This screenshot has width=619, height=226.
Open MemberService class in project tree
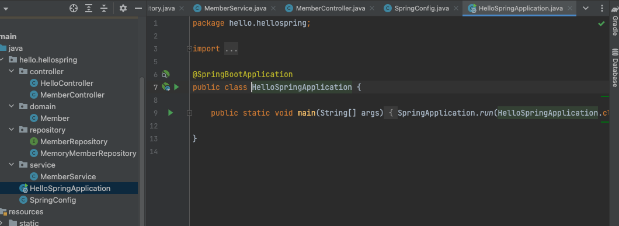[68, 176]
